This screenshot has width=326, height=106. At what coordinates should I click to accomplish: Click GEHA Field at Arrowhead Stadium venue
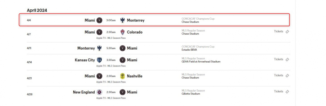[201, 62]
